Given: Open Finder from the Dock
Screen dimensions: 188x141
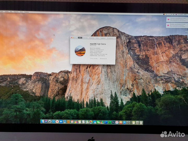Looking at the screenshot, I should (x=42, y=122).
